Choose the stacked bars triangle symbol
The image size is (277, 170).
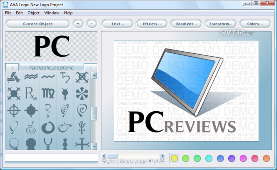tap(14, 77)
